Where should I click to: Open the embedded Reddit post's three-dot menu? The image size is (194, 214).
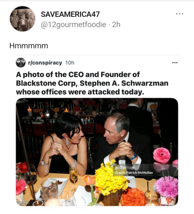pyautogui.click(x=175, y=62)
